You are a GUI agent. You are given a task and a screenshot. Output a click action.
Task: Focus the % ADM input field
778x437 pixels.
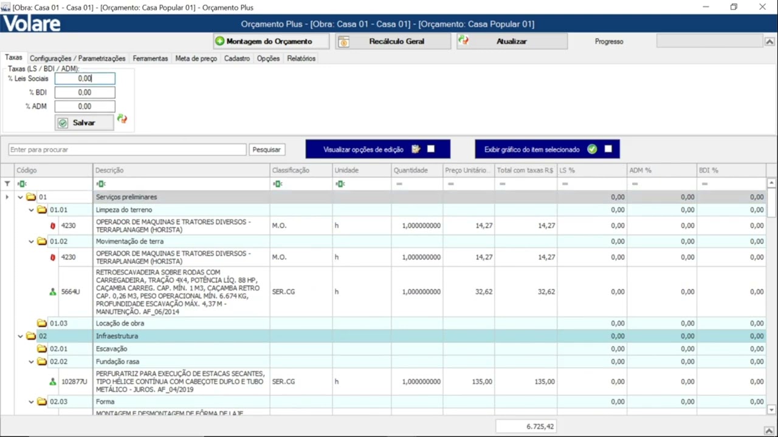84,106
